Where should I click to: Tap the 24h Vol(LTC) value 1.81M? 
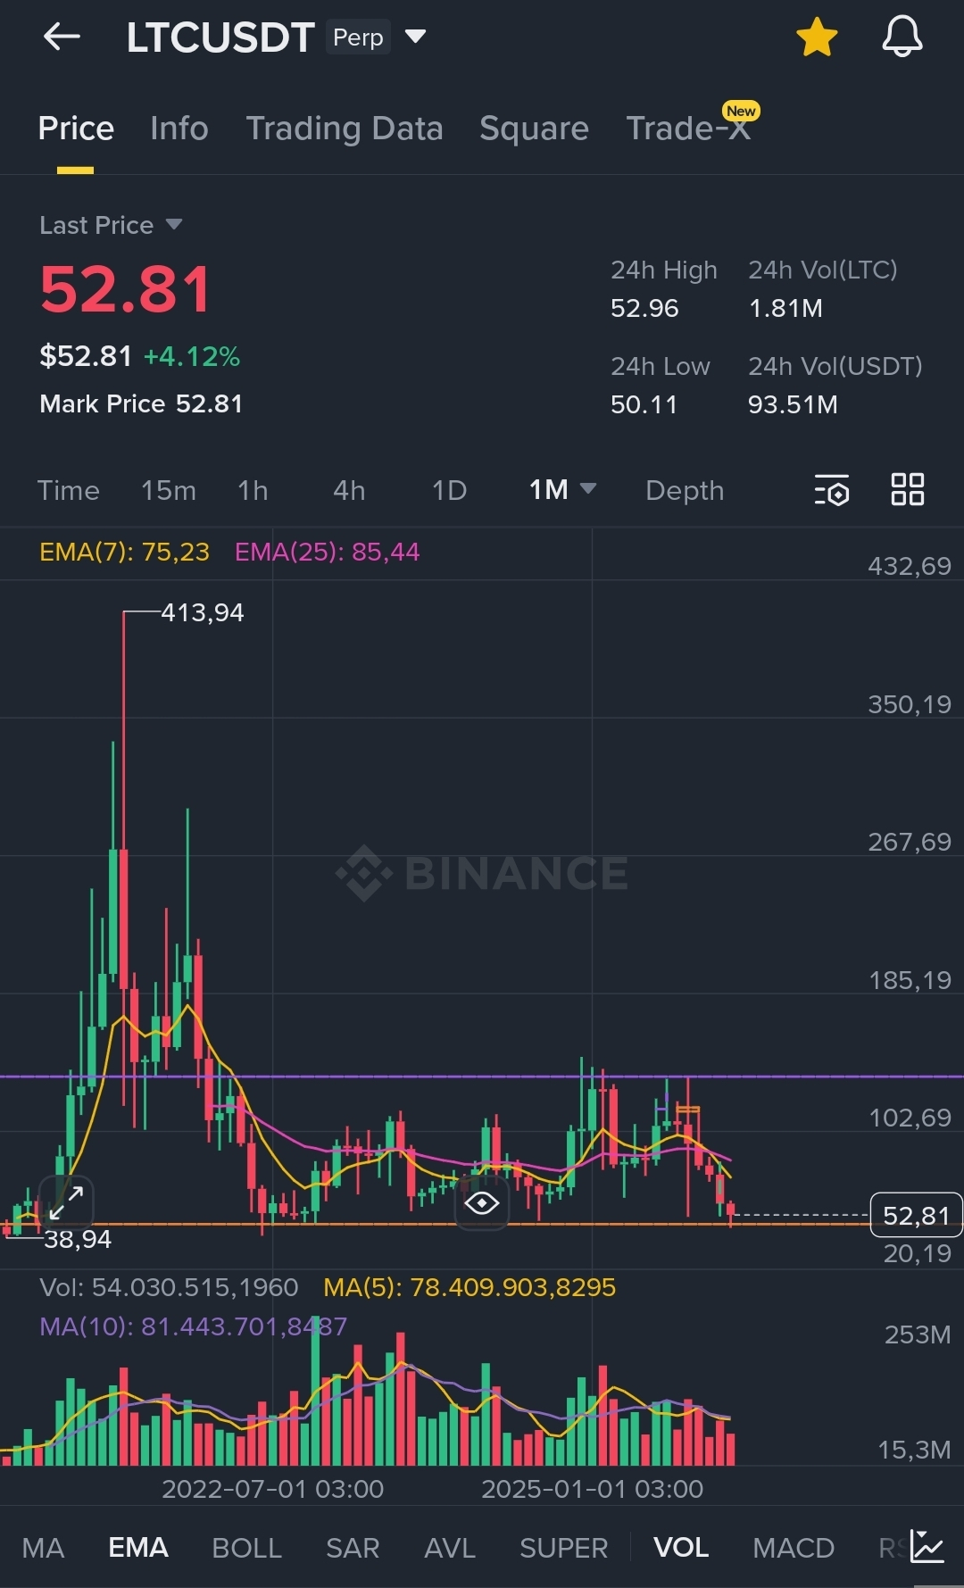click(785, 308)
